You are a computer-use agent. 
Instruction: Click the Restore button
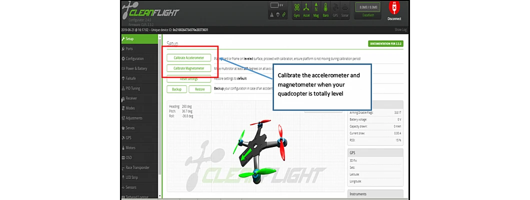click(200, 89)
